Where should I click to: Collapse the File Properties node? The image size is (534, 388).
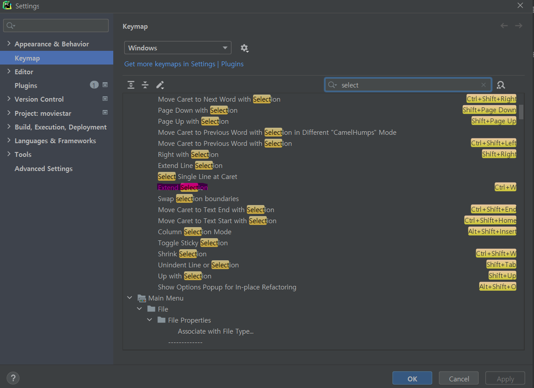coord(150,320)
